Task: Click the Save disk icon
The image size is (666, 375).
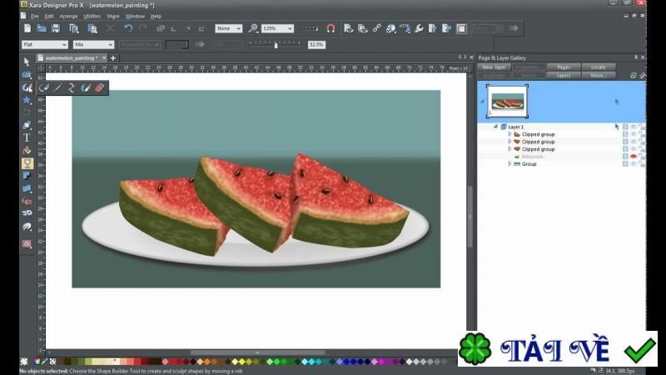Action: click(x=56, y=28)
